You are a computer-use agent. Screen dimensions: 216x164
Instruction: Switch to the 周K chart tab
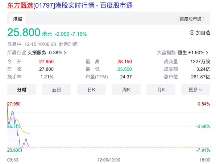[x=126, y=90]
